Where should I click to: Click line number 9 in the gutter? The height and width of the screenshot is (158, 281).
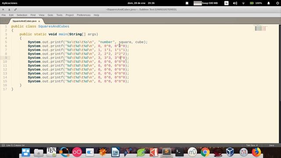coord(6,57)
